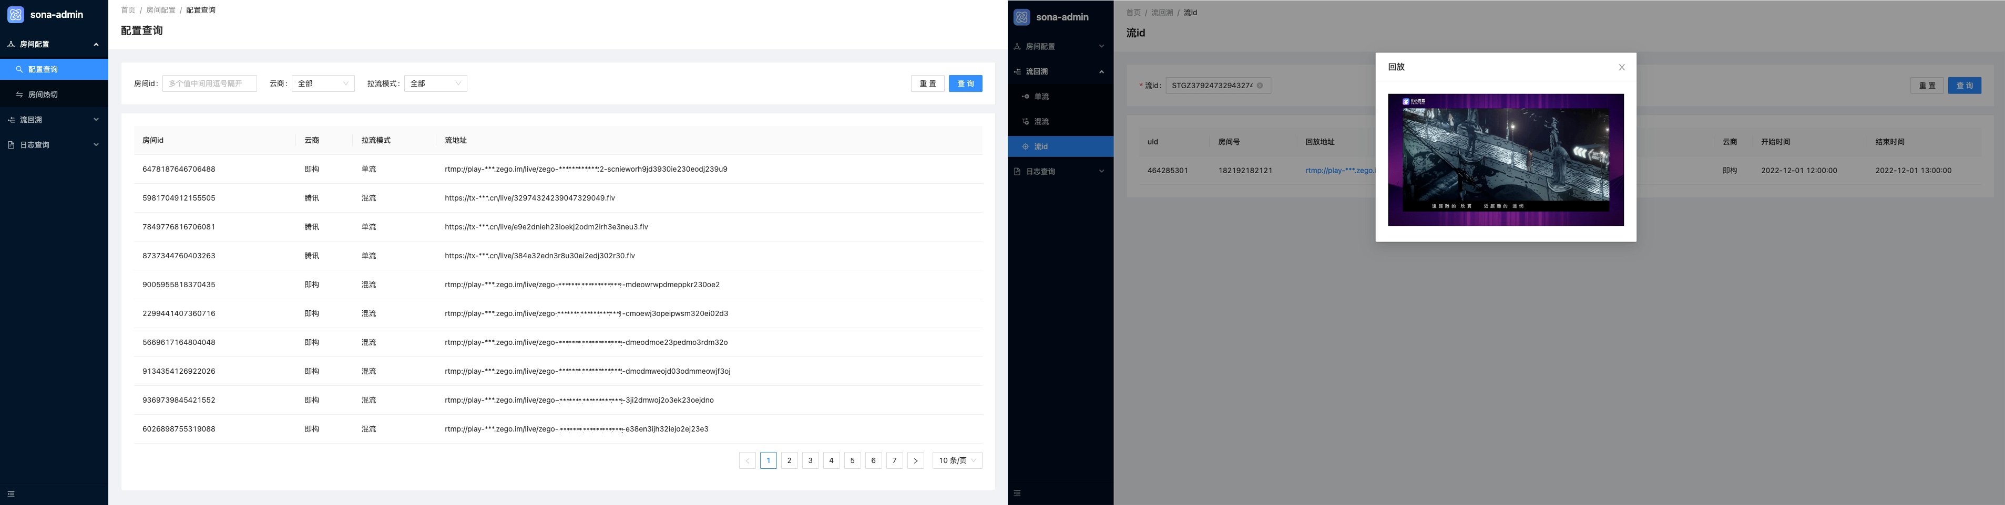Click 房间id 9134354126922026 cell
The height and width of the screenshot is (505, 2005).
tap(179, 371)
